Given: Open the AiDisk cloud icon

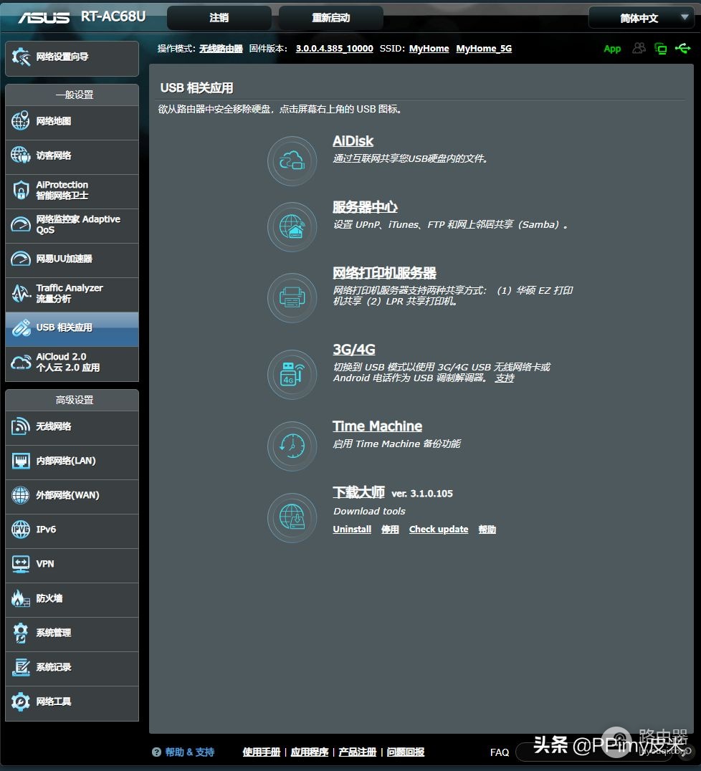Looking at the screenshot, I should [292, 161].
